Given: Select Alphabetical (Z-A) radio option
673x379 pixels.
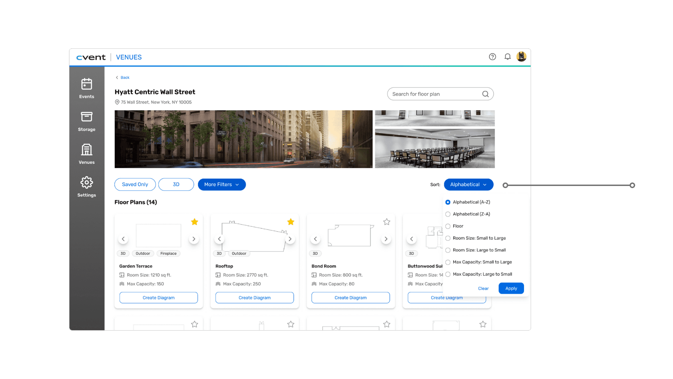Looking at the screenshot, I should (x=448, y=214).
